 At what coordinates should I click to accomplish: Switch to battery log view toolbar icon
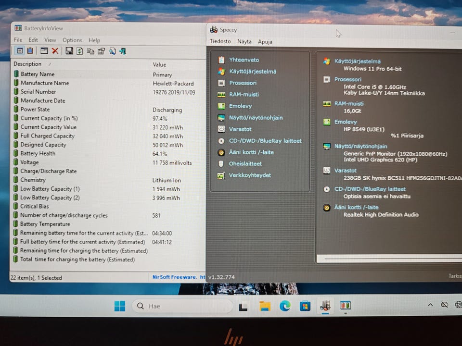[x=30, y=51]
